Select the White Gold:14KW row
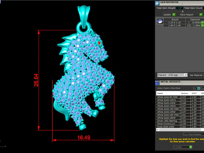The width and height of the screenshot is (204, 153). coord(180,112)
